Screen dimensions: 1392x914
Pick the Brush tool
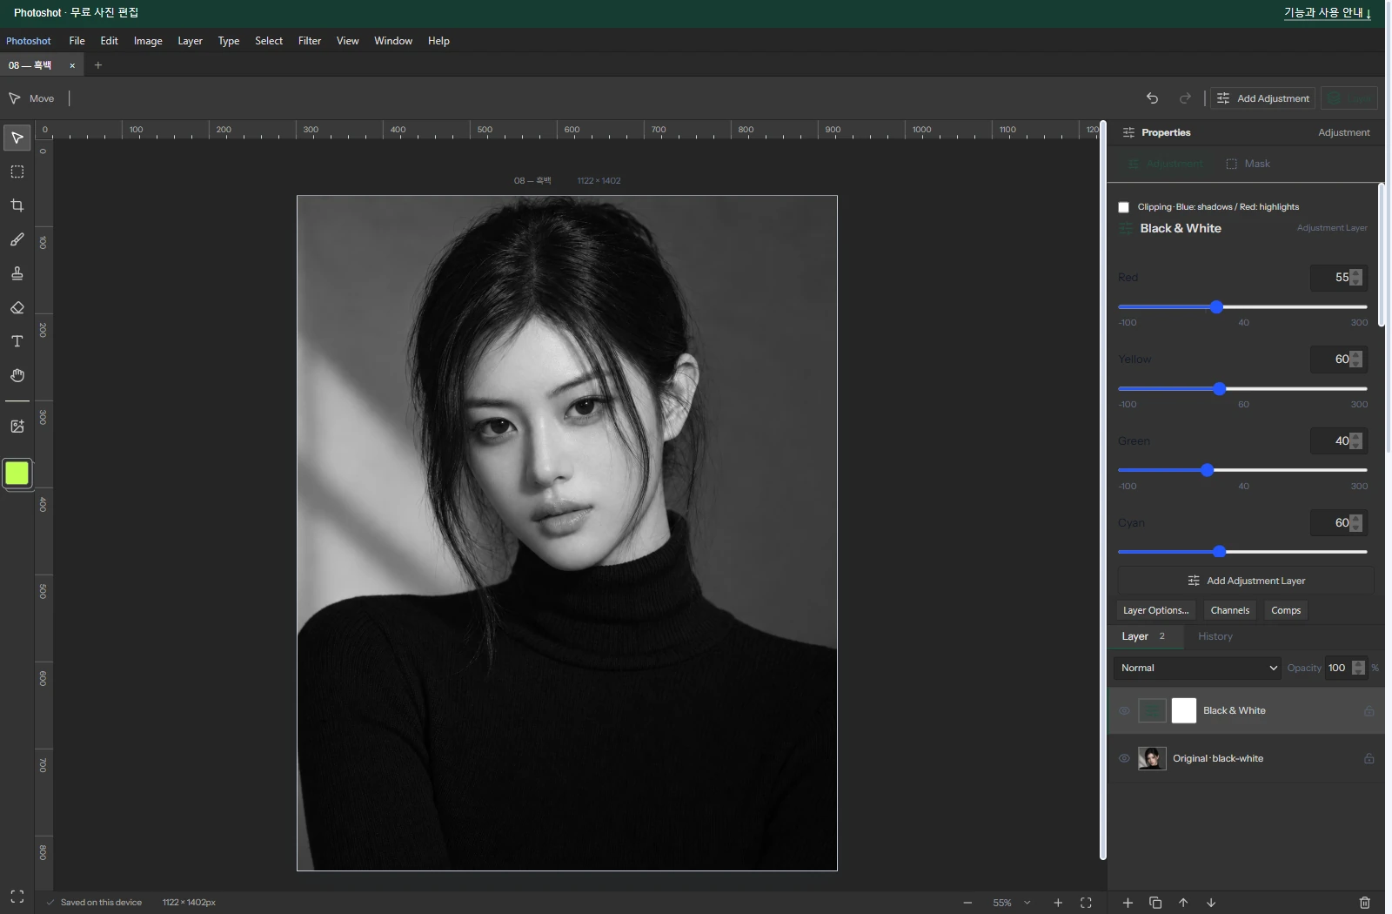[x=17, y=239]
